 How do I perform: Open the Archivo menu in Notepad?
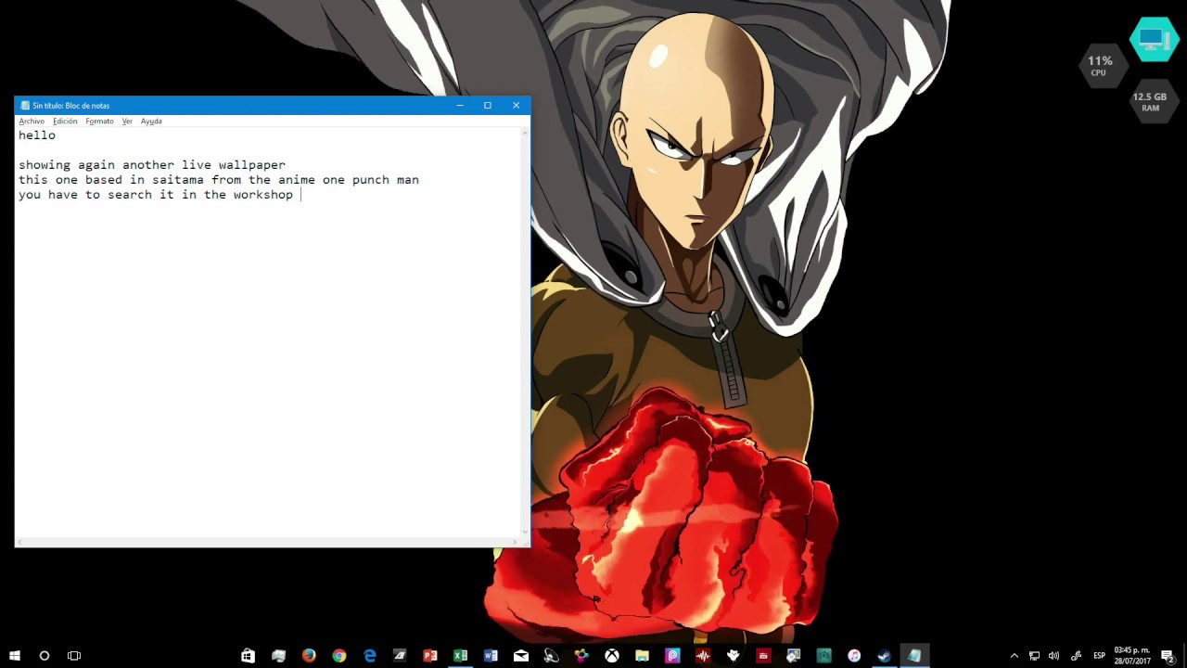pos(32,121)
